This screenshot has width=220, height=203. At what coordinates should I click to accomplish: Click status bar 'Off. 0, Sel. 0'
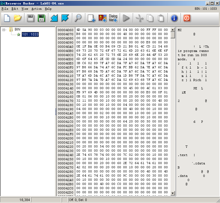(78, 200)
